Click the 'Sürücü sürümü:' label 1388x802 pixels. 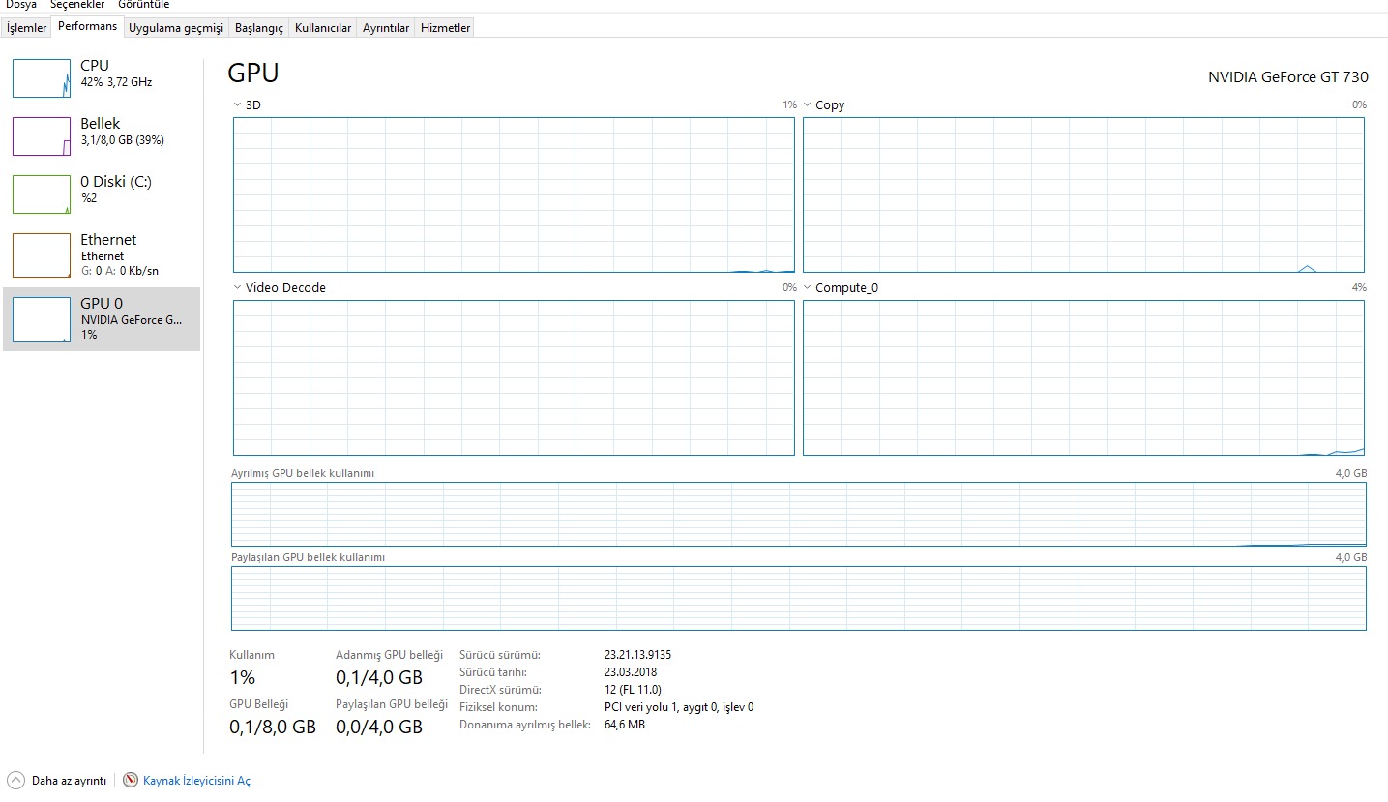click(500, 655)
